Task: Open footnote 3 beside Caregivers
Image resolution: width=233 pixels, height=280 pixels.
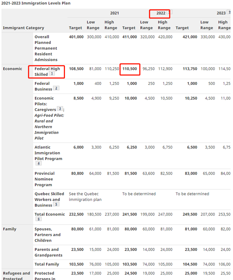Action: [x=60, y=109]
